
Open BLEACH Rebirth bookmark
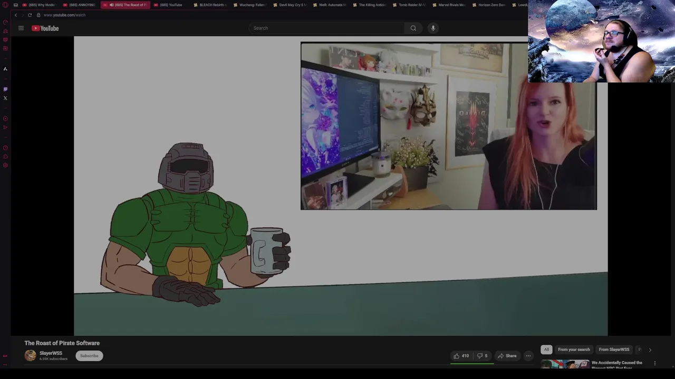click(x=210, y=5)
